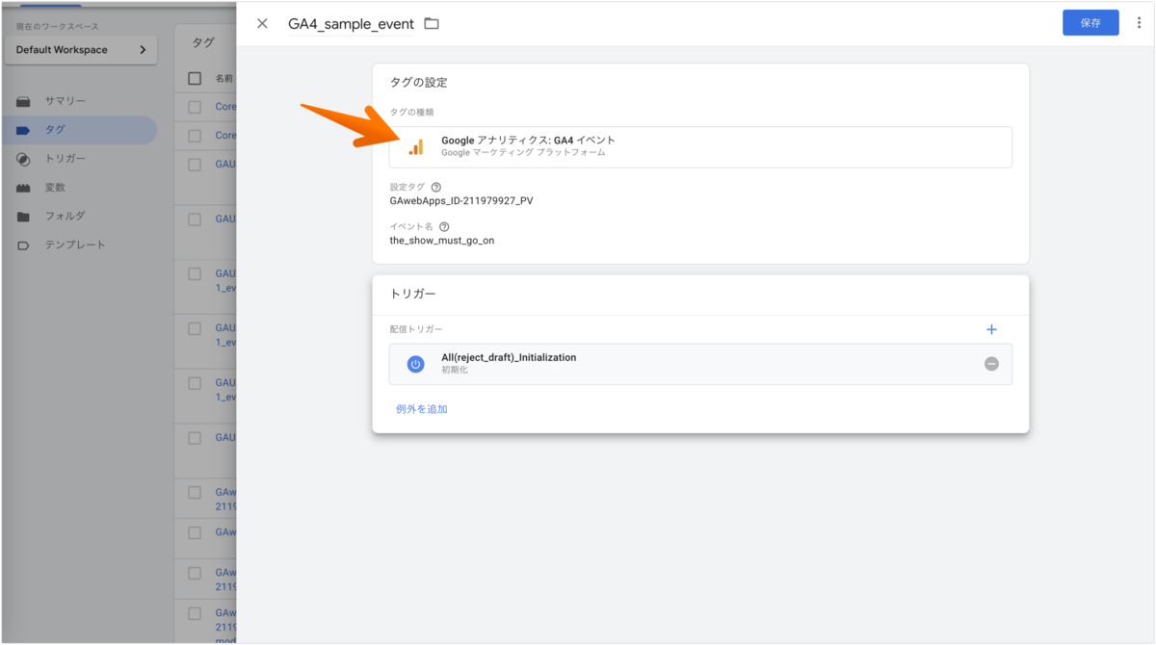Click the タグ label icon in sidebar

click(23, 130)
